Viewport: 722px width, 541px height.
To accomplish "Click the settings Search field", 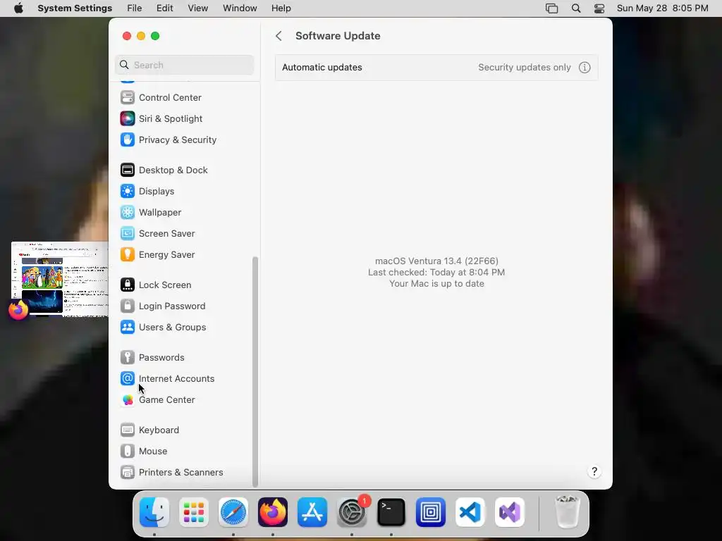I will [x=184, y=65].
